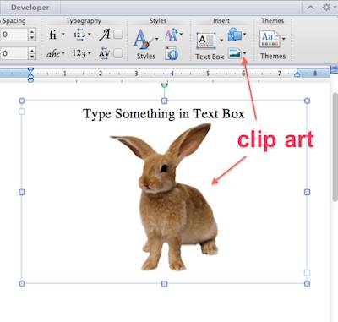Screen dimensions: 338x322
Task: Click the AV kerning icon
Action: [x=104, y=53]
